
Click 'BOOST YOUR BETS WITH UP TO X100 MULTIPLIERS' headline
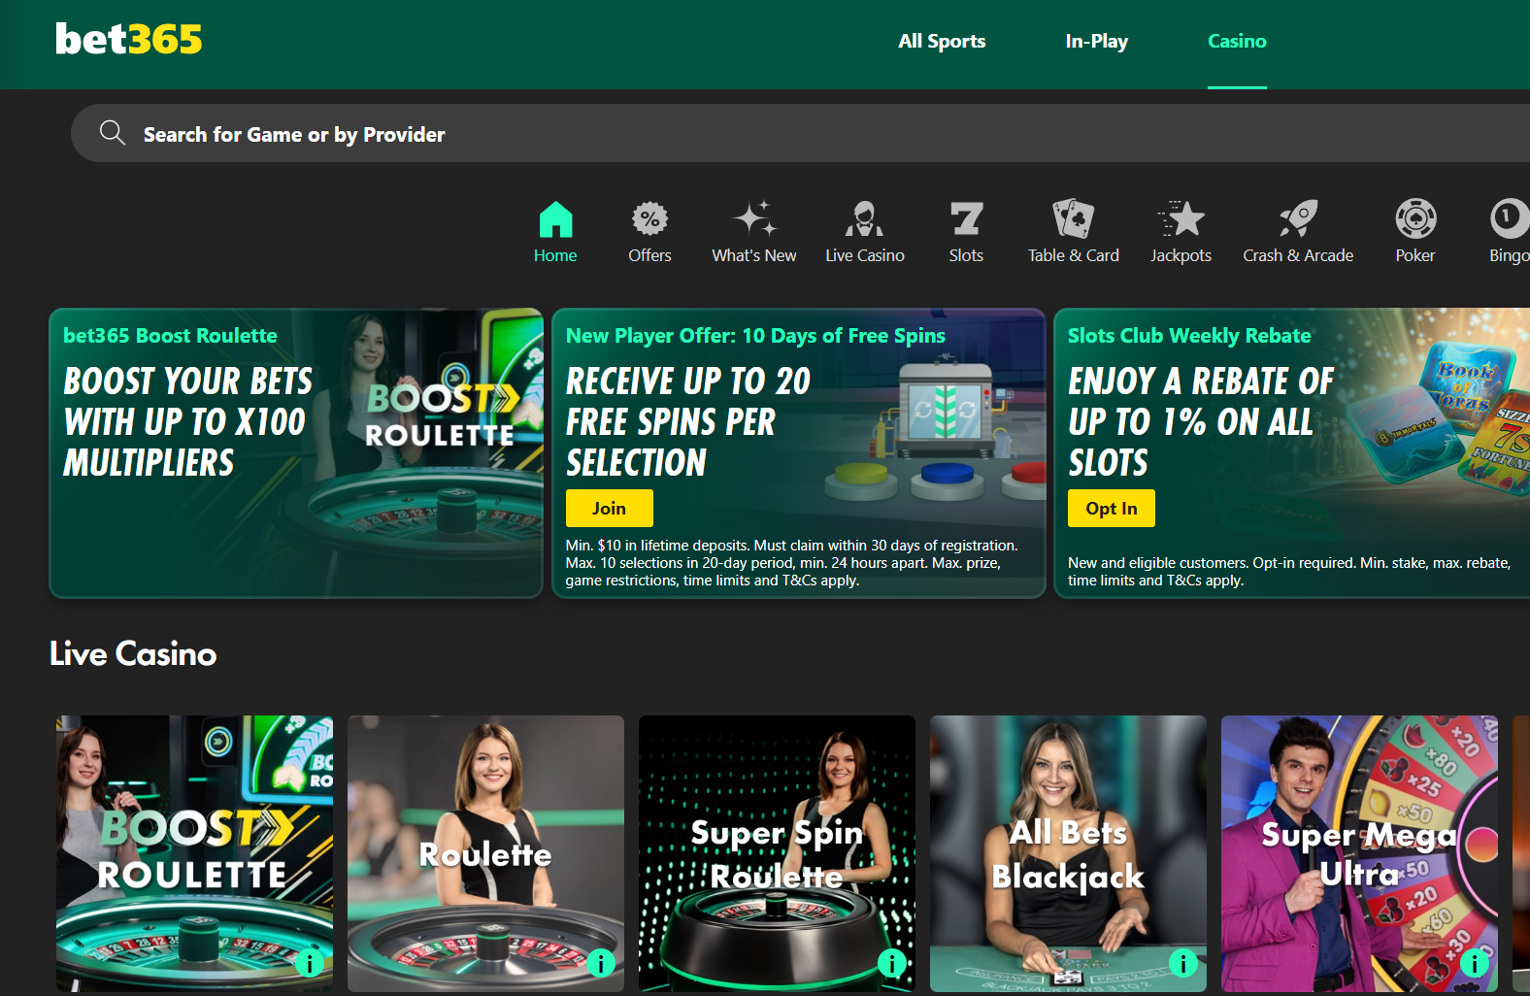click(188, 421)
